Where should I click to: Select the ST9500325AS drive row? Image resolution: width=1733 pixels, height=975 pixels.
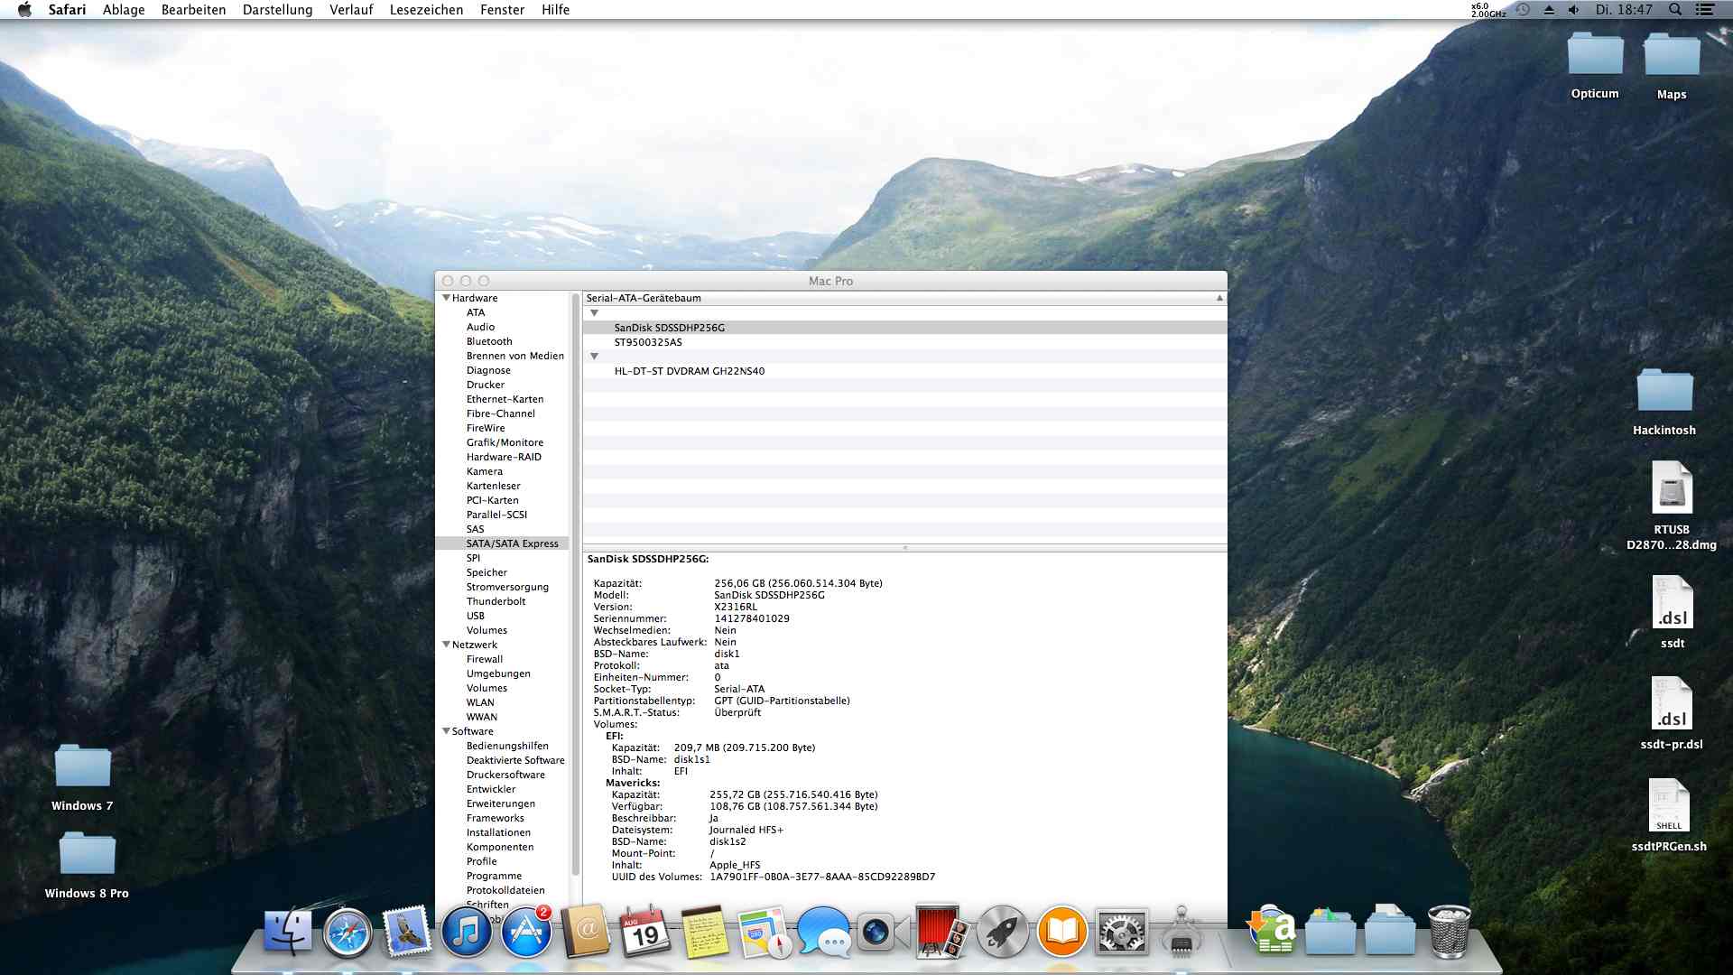pyautogui.click(x=648, y=342)
